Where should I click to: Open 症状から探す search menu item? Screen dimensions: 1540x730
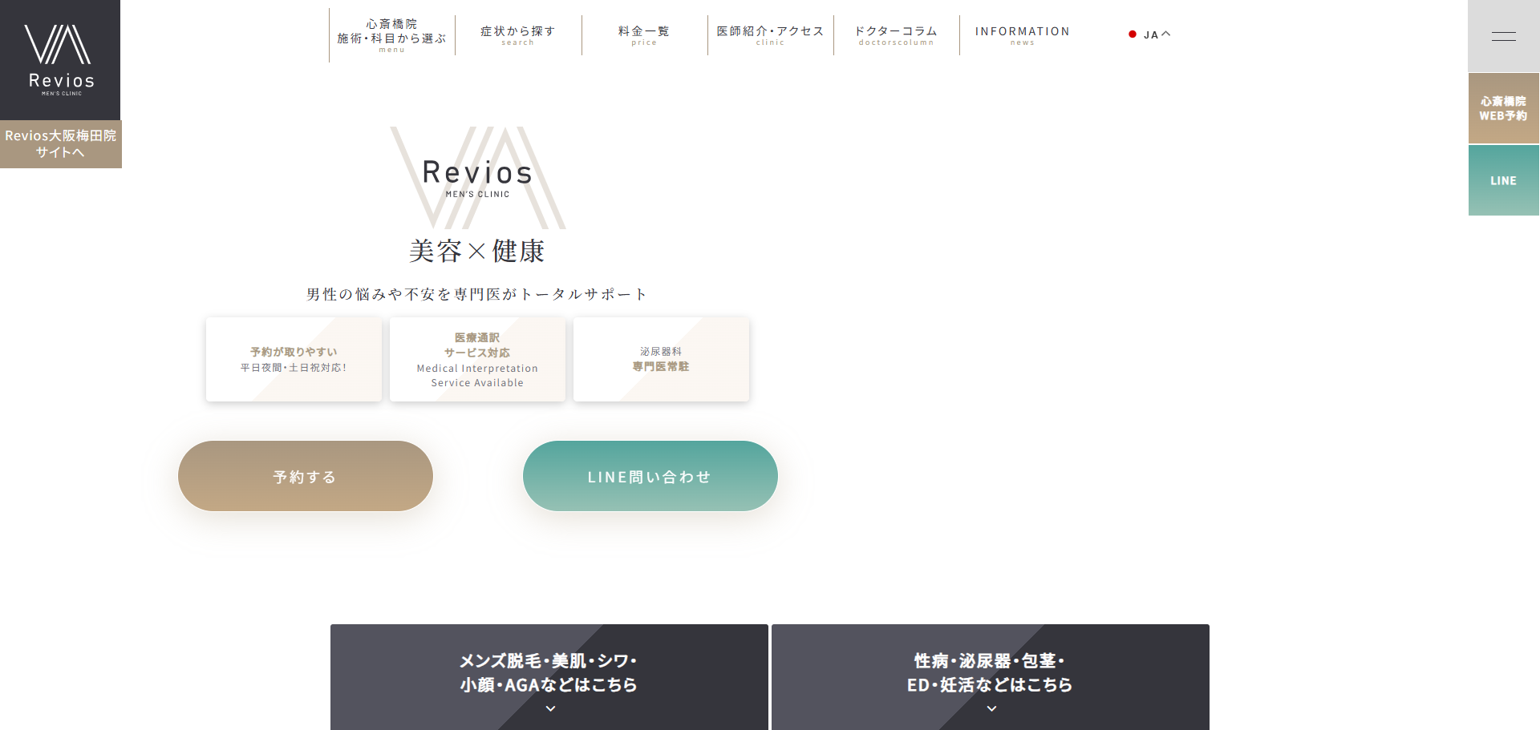tap(518, 35)
